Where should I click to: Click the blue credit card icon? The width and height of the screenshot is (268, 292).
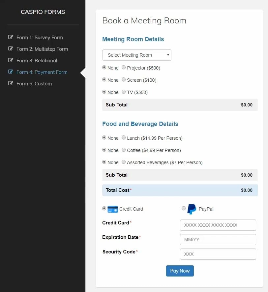tap(113, 209)
